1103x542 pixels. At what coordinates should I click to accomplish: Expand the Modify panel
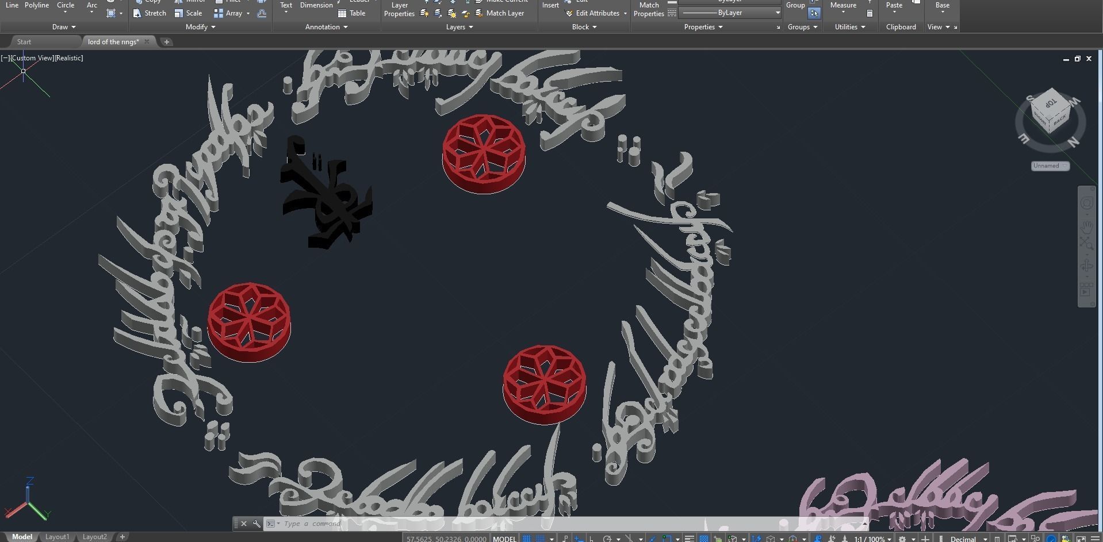pos(200,27)
